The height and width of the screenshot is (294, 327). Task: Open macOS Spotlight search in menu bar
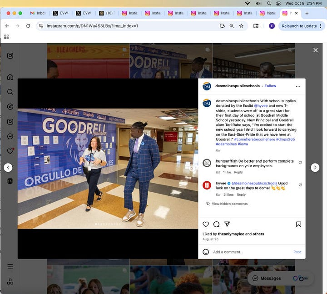point(269,3)
